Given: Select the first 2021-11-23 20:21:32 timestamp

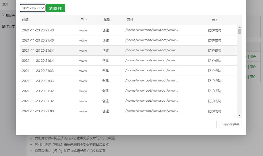Looking at the screenshot, I should (38, 91).
